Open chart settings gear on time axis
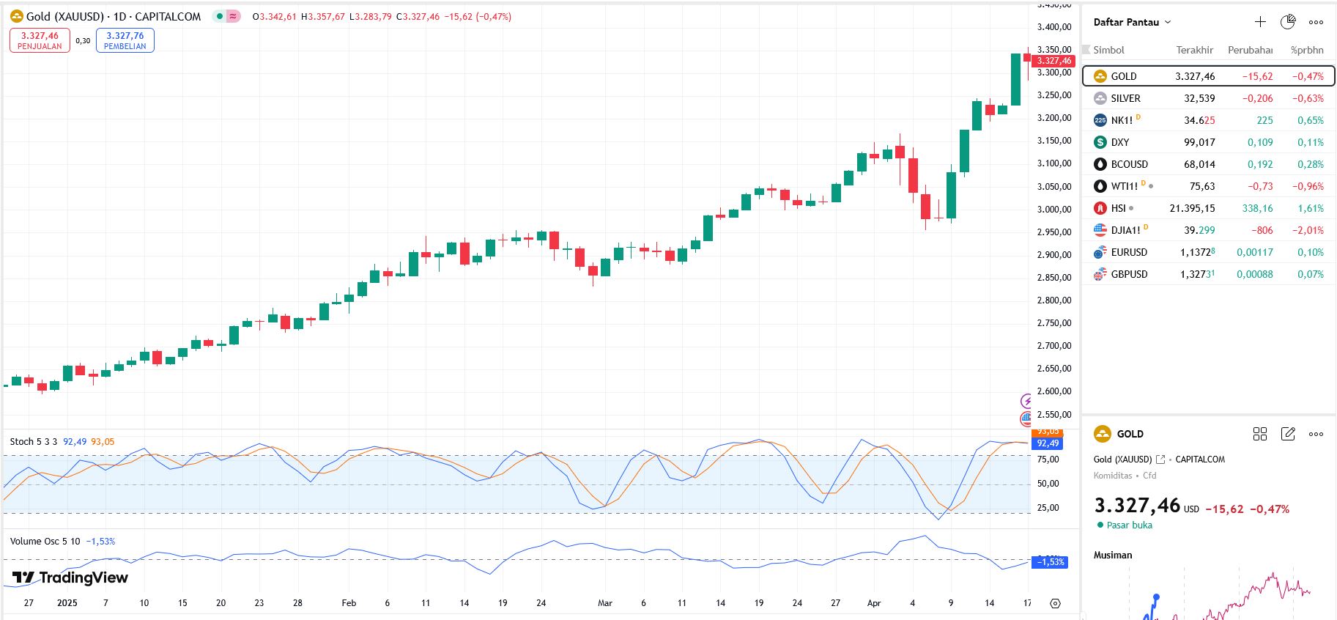 [x=1055, y=603]
